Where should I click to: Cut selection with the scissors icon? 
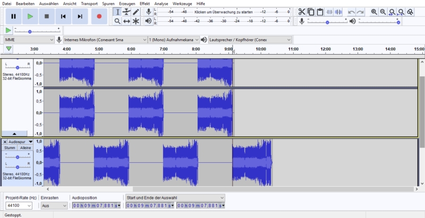302,12
